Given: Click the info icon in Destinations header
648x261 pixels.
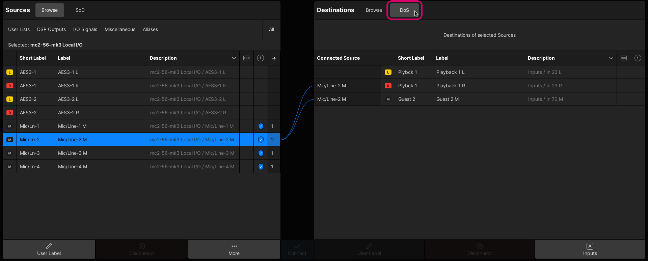Looking at the screenshot, I should pos(638,58).
